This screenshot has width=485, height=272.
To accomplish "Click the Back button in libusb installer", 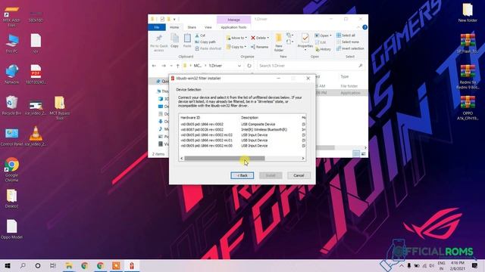I will pyautogui.click(x=242, y=175).
